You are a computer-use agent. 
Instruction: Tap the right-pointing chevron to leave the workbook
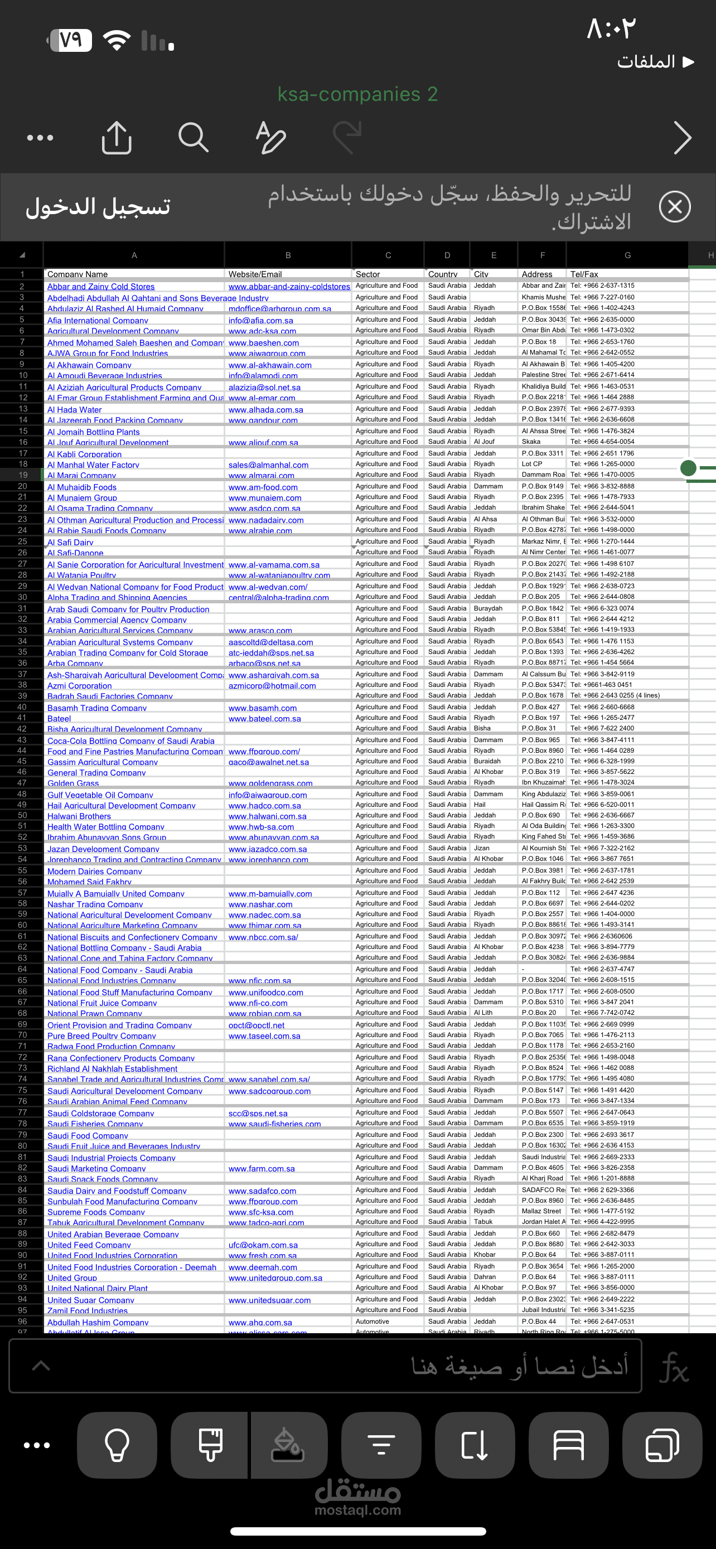pyautogui.click(x=683, y=138)
